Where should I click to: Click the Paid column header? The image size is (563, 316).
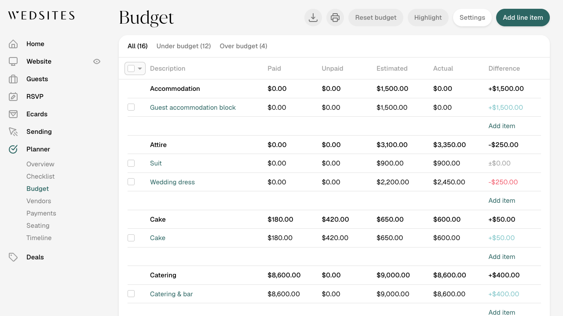[274, 68]
